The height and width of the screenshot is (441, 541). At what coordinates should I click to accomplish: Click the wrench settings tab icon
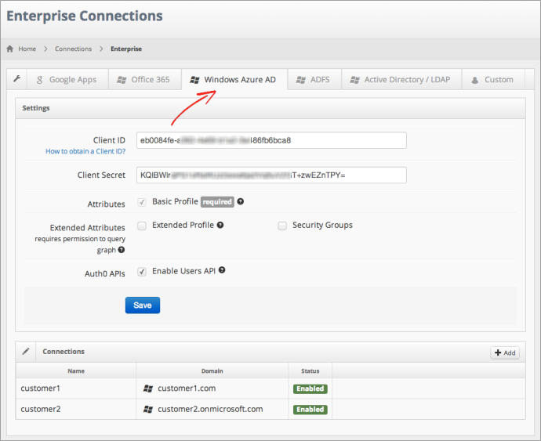(x=17, y=79)
